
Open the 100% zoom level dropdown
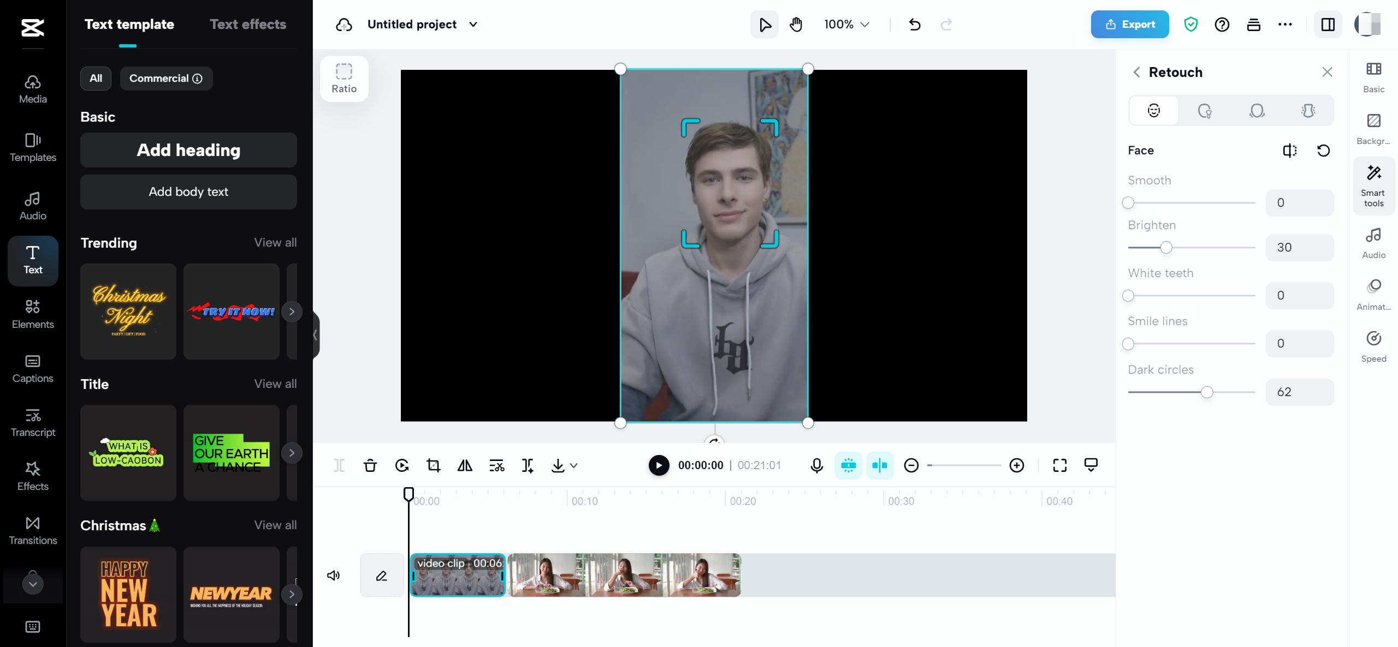pyautogui.click(x=846, y=25)
